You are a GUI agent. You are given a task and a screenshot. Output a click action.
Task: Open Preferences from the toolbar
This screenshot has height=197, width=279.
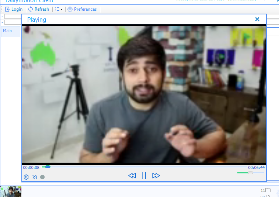pos(82,9)
